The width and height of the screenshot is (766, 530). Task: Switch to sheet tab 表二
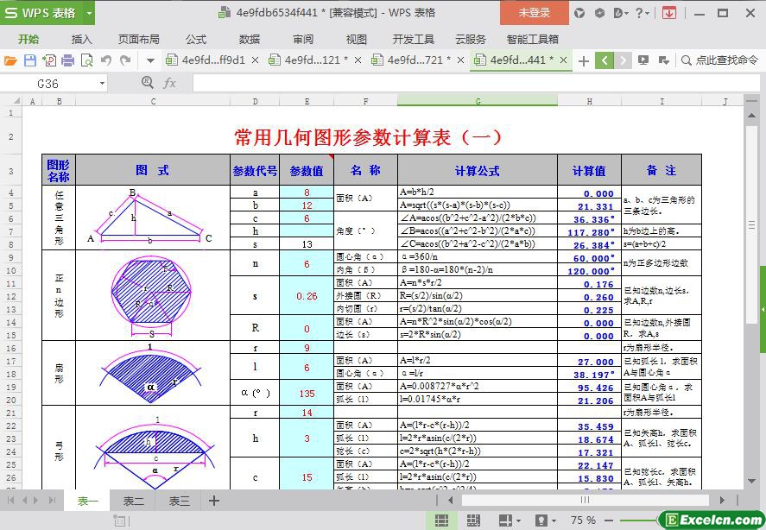133,501
